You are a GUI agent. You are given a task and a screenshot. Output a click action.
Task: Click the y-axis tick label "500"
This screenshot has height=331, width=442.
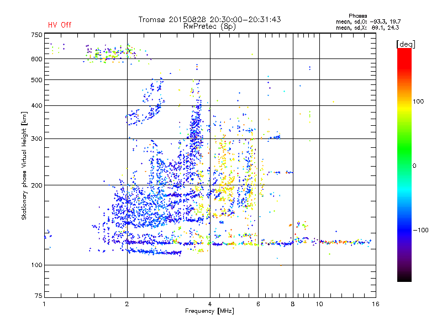(36, 80)
